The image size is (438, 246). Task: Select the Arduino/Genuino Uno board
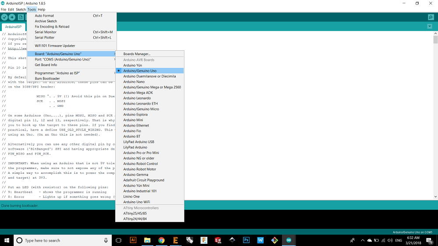coord(150,70)
